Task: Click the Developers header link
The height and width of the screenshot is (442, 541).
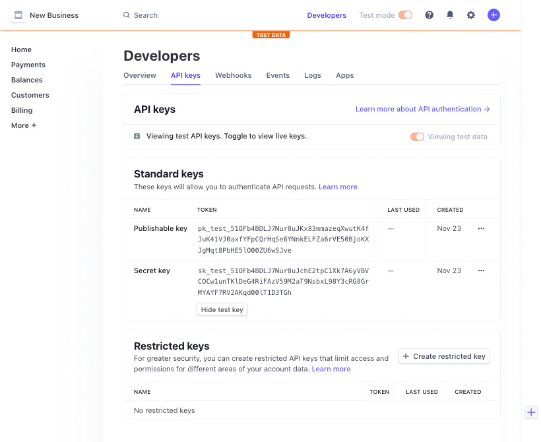Action: click(327, 15)
